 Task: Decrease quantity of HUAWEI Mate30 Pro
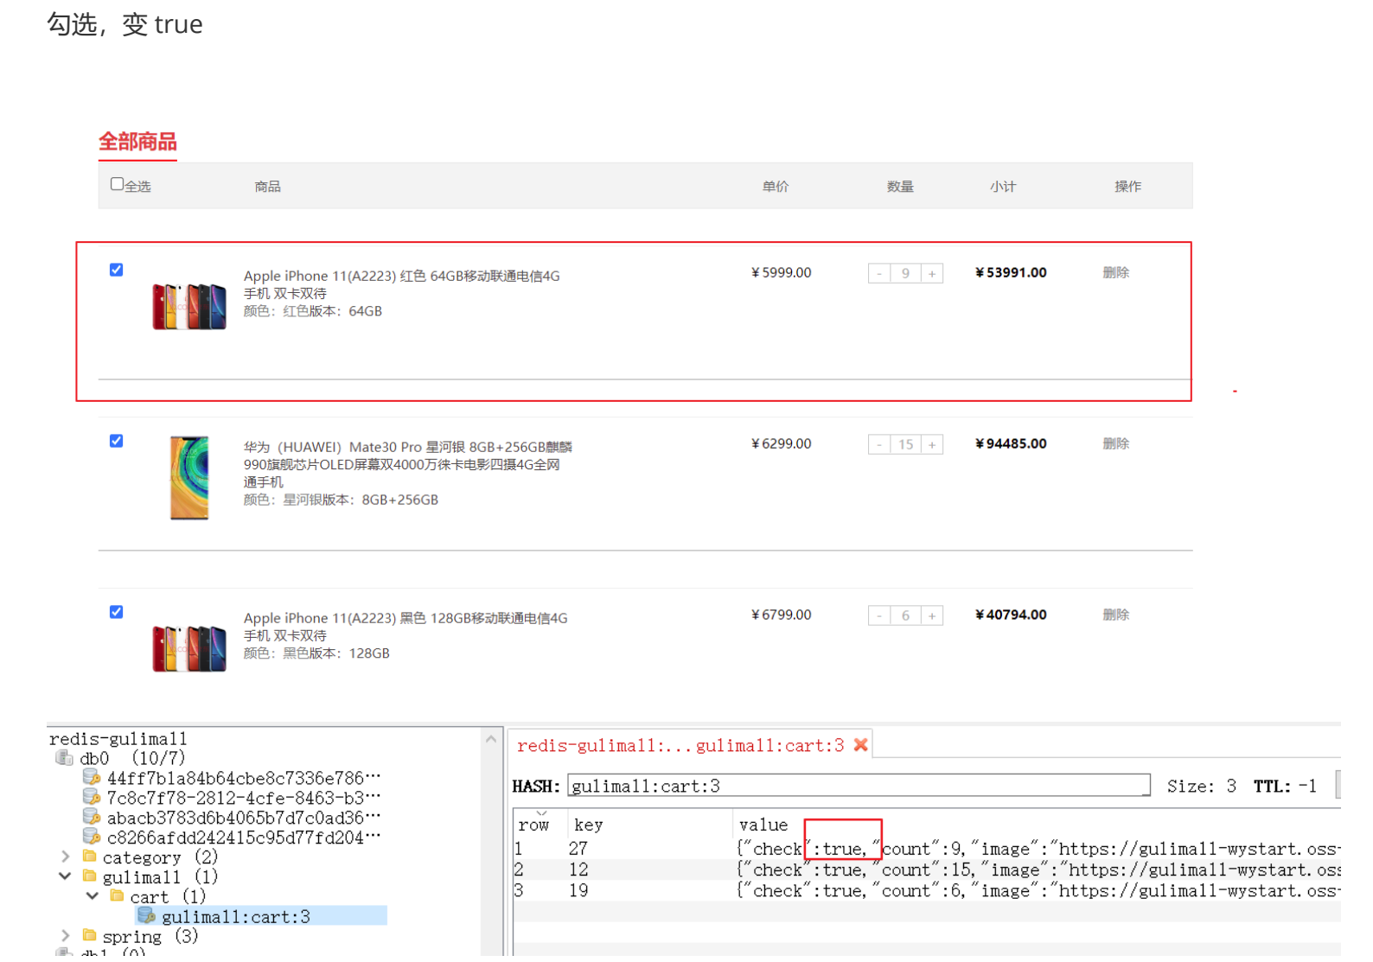[879, 444]
